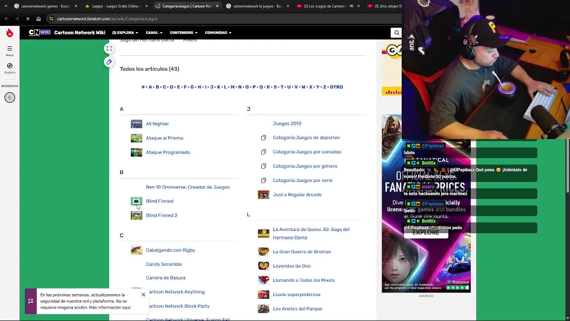570x321 pixels.
Task: Open Los Arietes del Parque article
Action: point(297,309)
